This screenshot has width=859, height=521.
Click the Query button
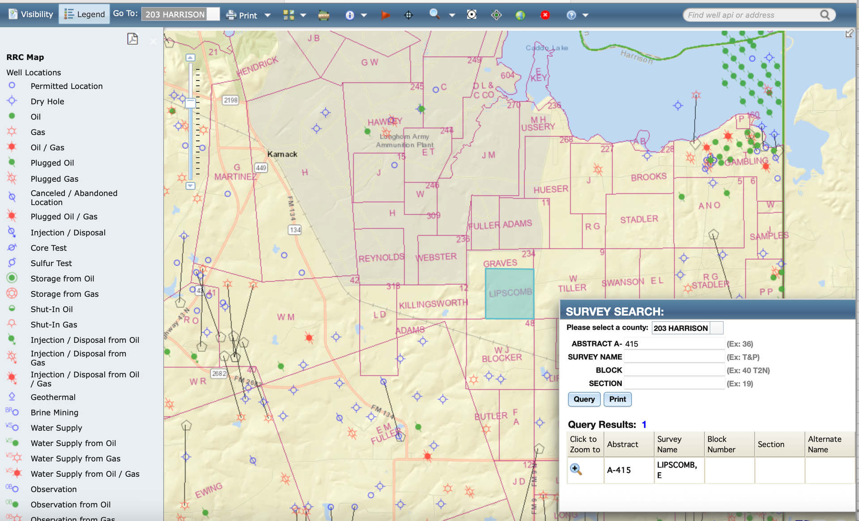coord(584,399)
